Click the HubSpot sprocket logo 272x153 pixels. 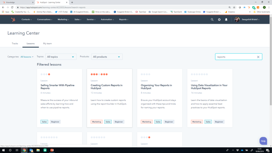[13, 20]
